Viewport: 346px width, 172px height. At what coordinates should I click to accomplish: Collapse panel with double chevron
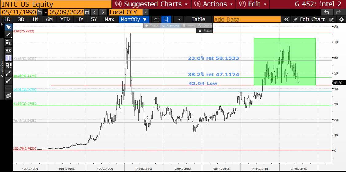(286, 19)
